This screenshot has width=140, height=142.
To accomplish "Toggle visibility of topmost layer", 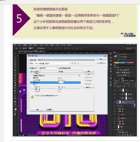I will (115, 90).
